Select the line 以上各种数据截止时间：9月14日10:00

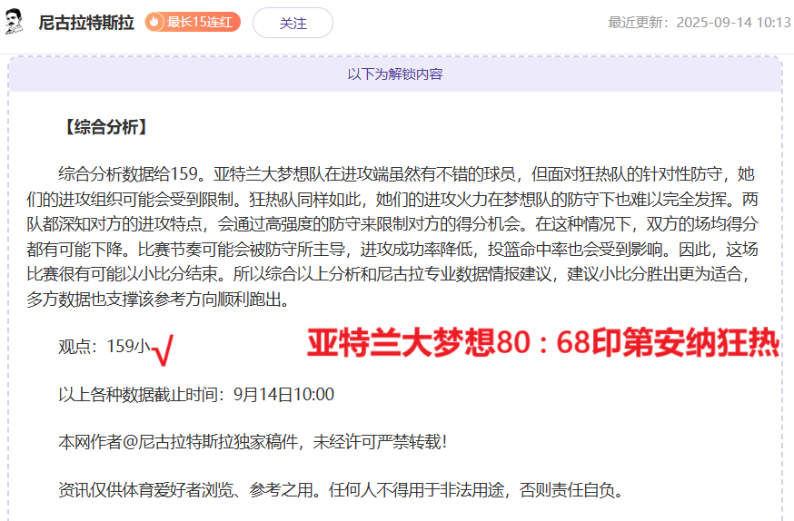[x=196, y=395]
